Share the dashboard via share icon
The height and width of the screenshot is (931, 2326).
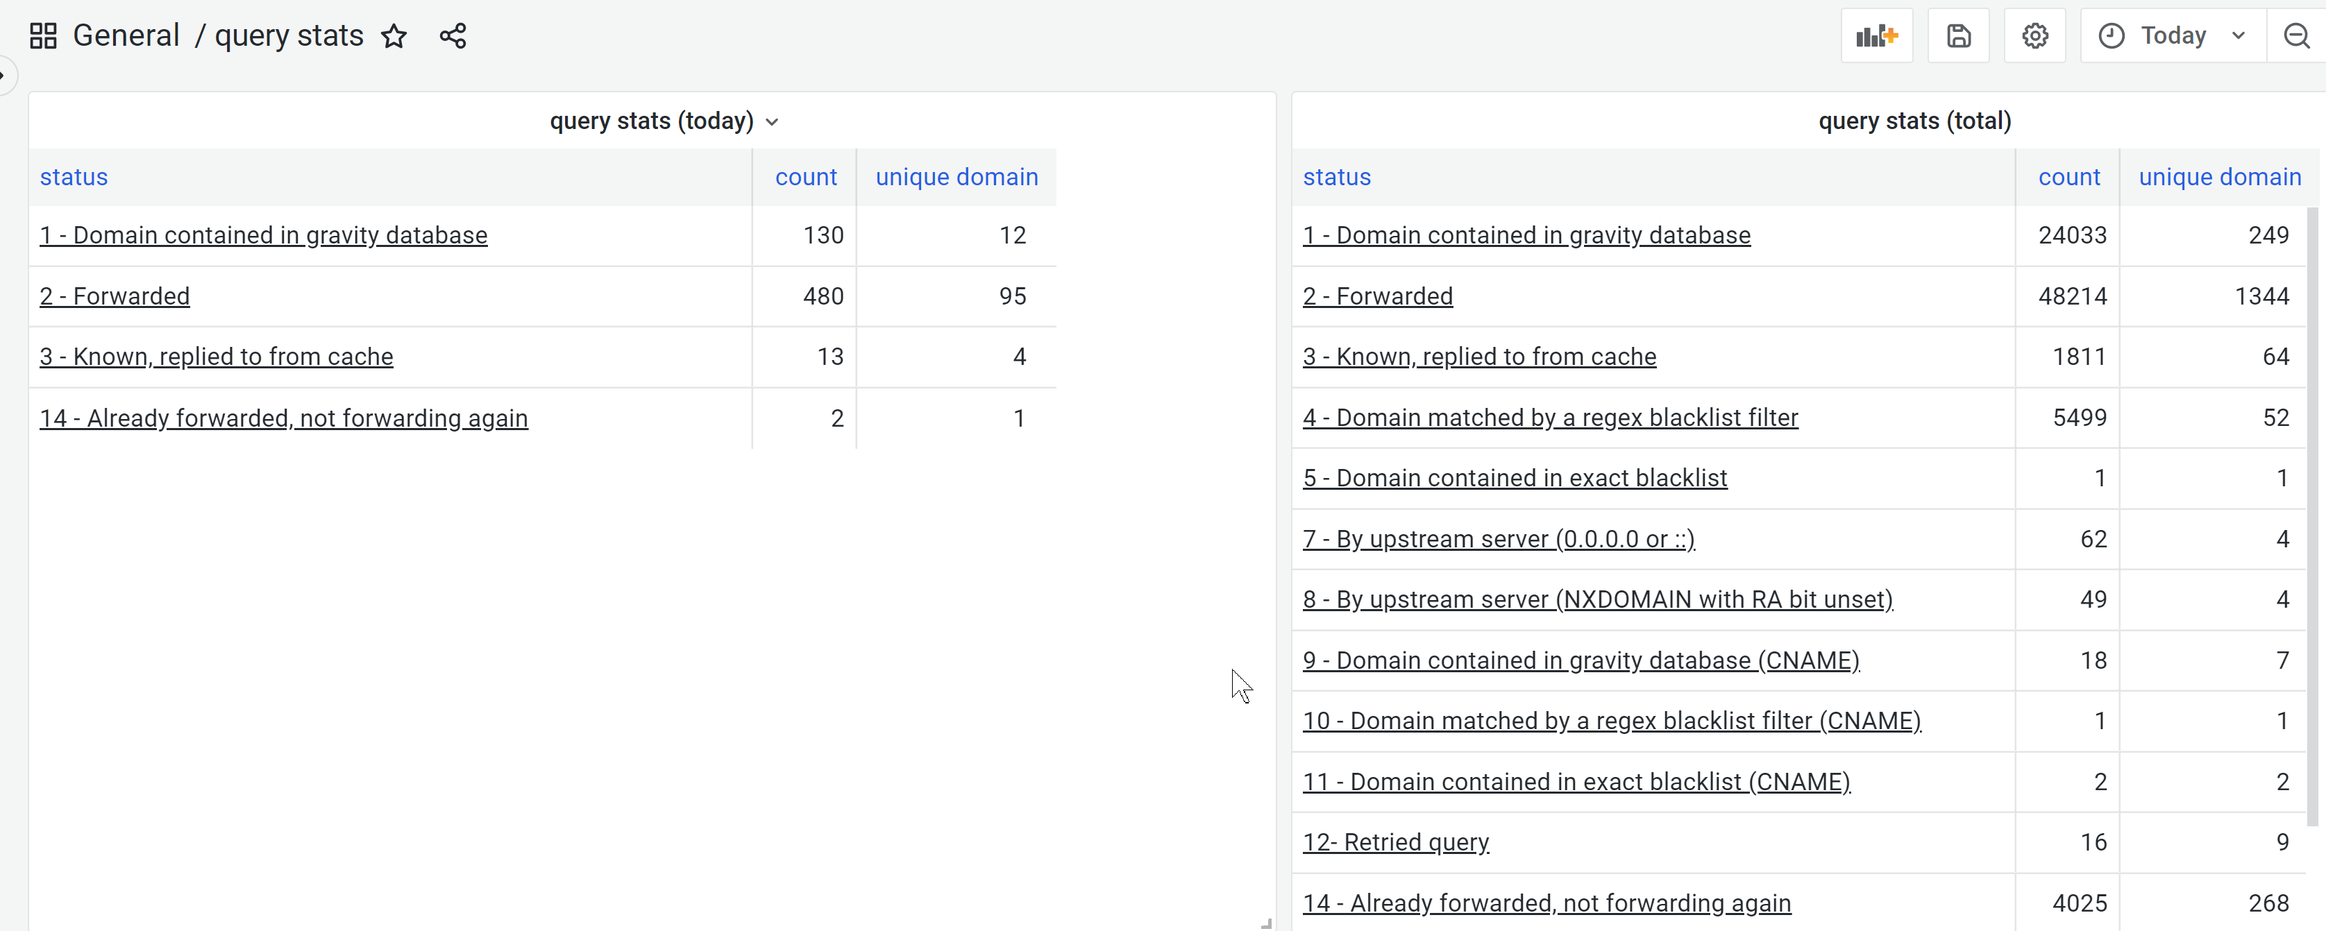[453, 36]
